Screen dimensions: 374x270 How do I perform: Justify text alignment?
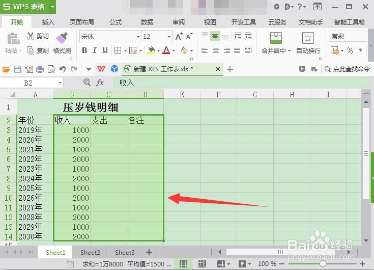click(x=237, y=50)
